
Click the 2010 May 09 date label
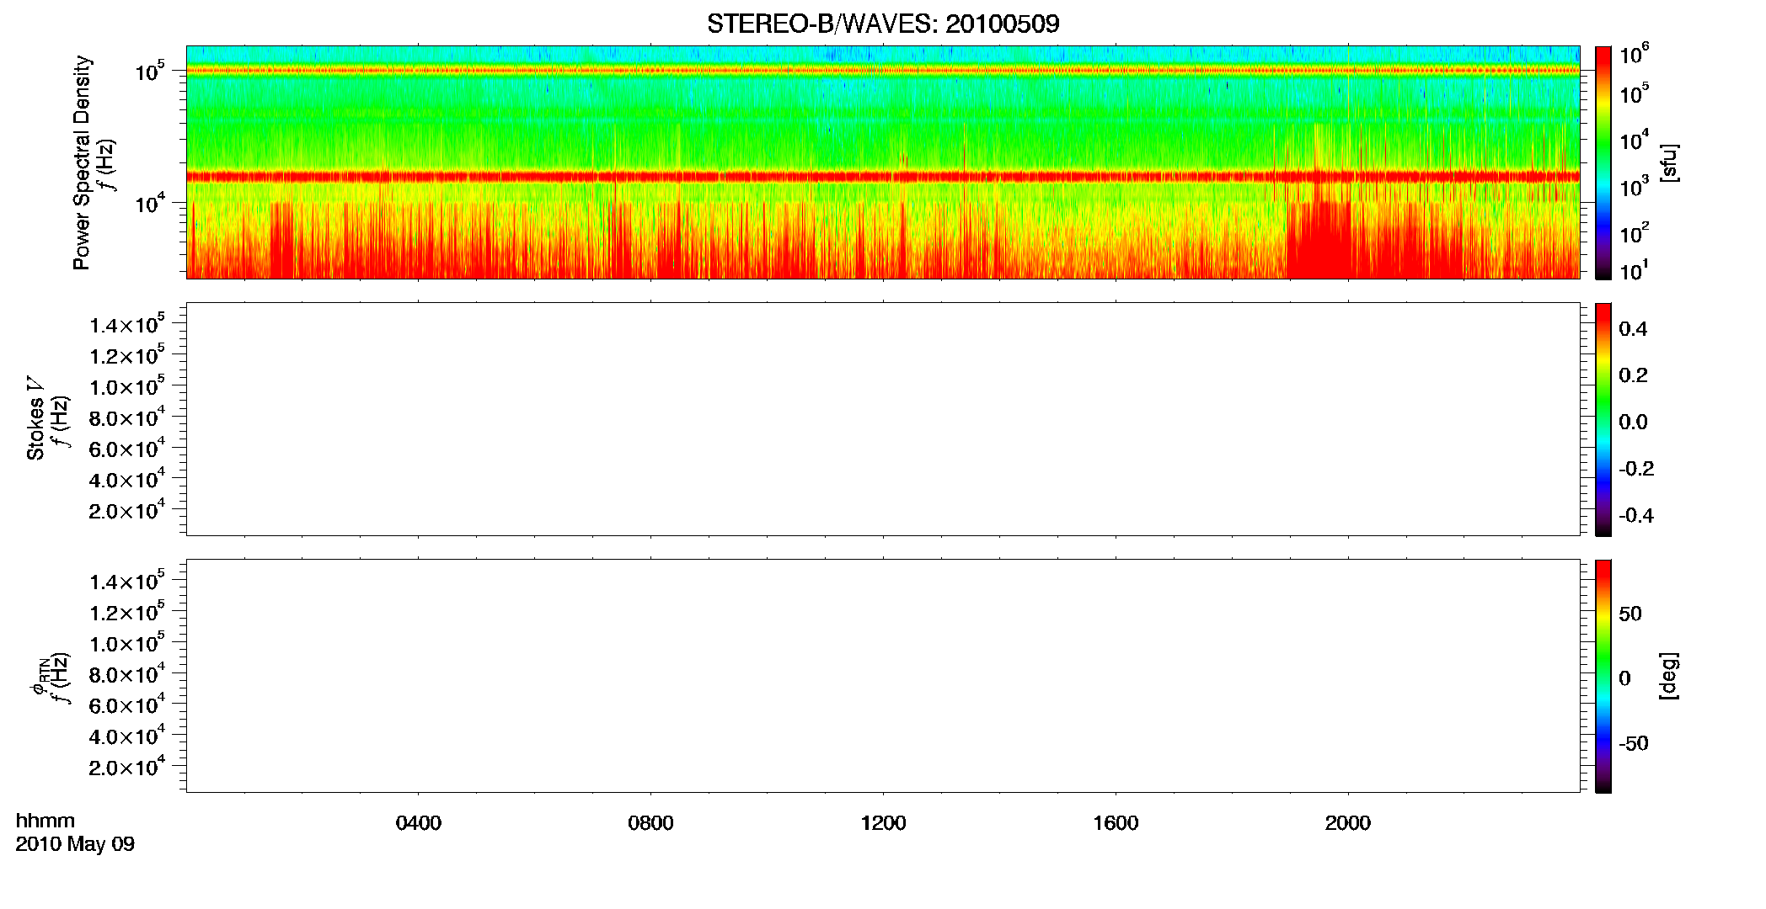click(75, 844)
